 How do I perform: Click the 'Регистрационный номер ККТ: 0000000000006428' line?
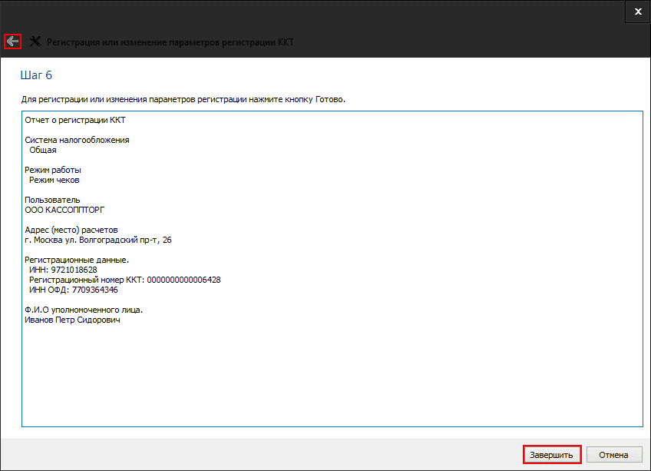click(x=125, y=280)
